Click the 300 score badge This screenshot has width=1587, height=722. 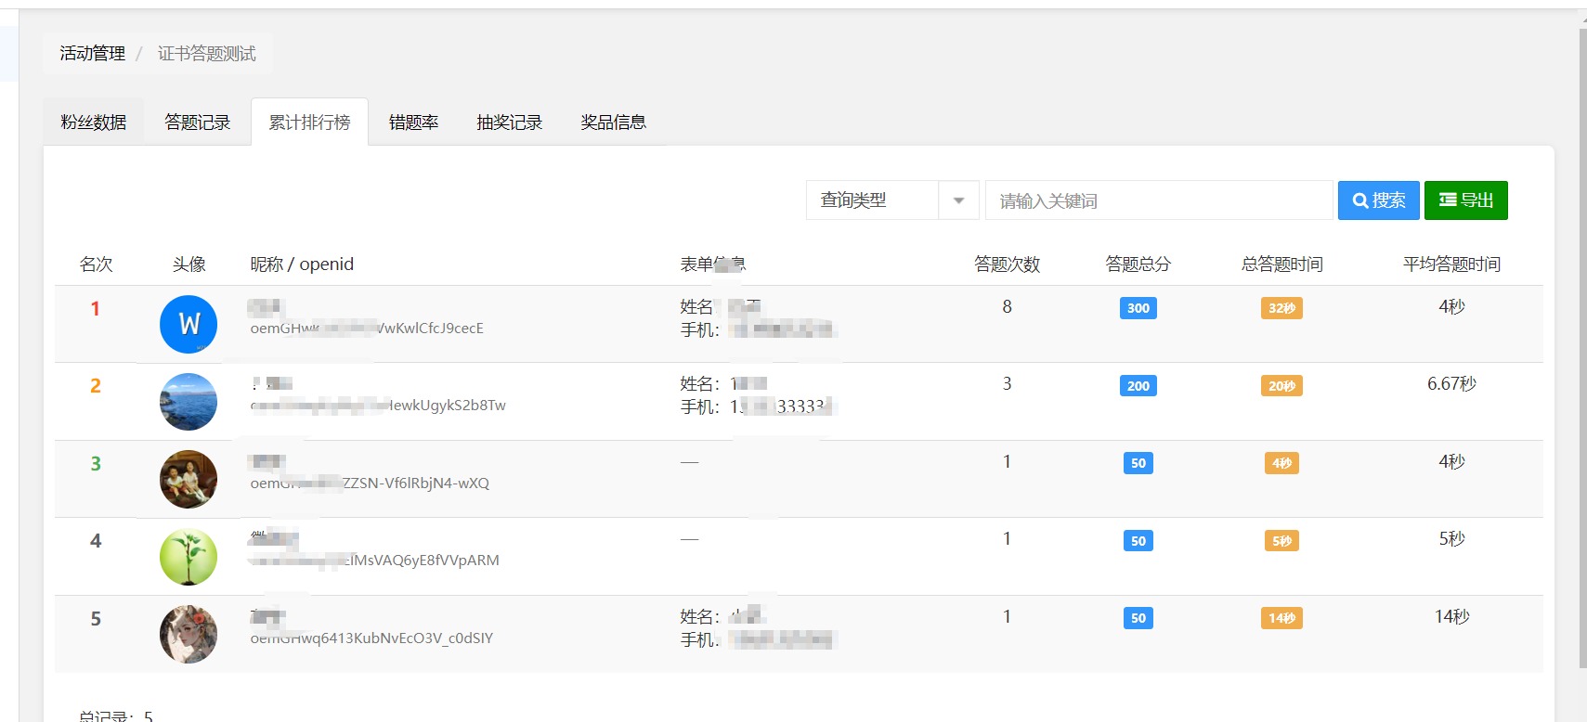[1138, 308]
